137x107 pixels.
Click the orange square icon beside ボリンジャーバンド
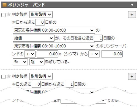4,5
